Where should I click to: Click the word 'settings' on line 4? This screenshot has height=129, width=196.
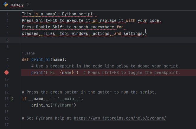point(133,33)
